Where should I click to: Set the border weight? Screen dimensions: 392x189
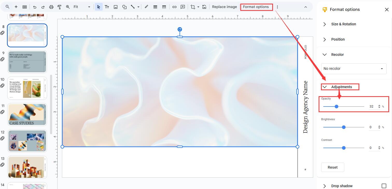coord(155,7)
